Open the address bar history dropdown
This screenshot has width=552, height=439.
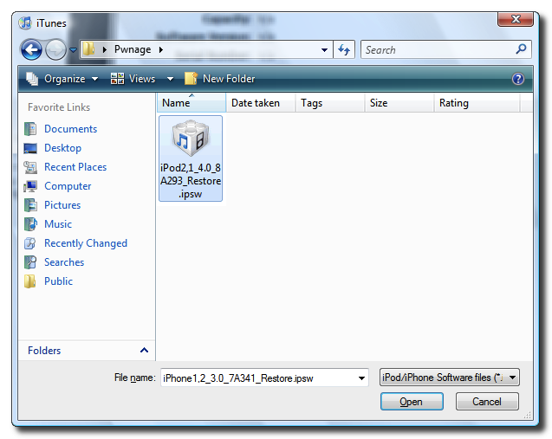325,50
